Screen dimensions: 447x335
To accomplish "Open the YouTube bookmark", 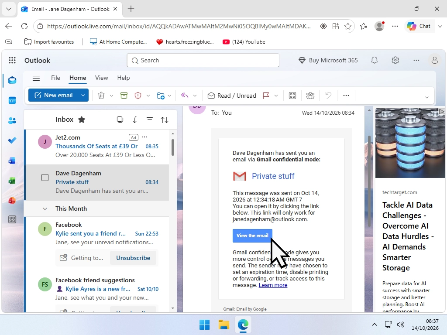I will coord(244,42).
